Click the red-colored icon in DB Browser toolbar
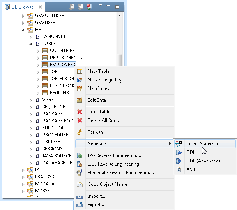 pos(89,7)
